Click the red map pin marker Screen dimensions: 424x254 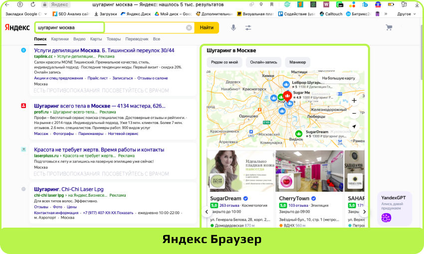tap(287, 96)
